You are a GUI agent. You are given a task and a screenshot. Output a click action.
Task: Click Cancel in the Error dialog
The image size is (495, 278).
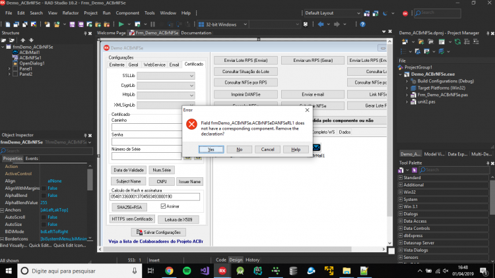(x=267, y=150)
